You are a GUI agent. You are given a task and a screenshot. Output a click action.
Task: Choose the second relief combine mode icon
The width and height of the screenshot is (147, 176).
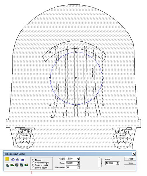pyautogui.click(x=12, y=165)
